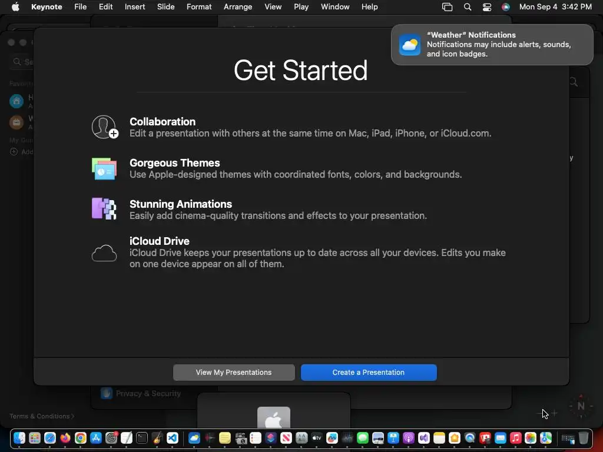Open Photos from the Dock
Screen dimensions: 603x452
tap(531, 438)
